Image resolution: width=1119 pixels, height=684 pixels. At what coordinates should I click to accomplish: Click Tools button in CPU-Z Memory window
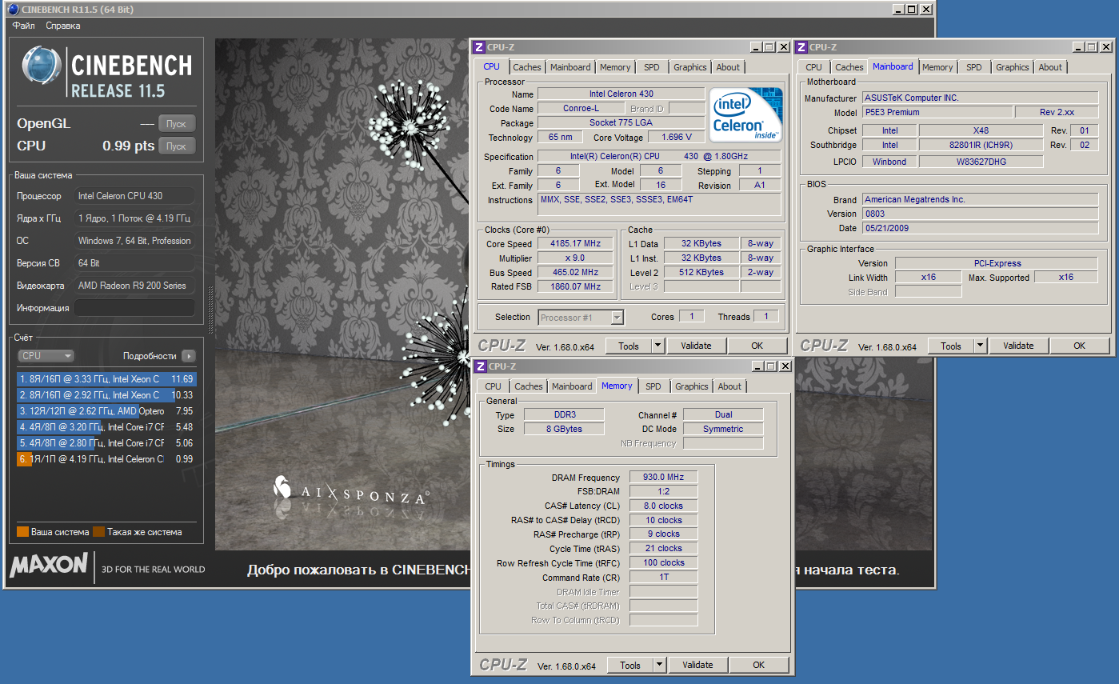click(x=630, y=665)
